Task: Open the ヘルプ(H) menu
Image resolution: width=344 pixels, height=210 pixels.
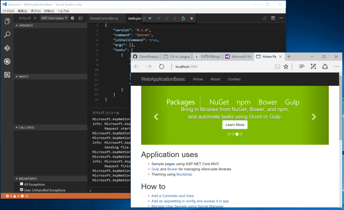Action: pyautogui.click(x=63, y=11)
